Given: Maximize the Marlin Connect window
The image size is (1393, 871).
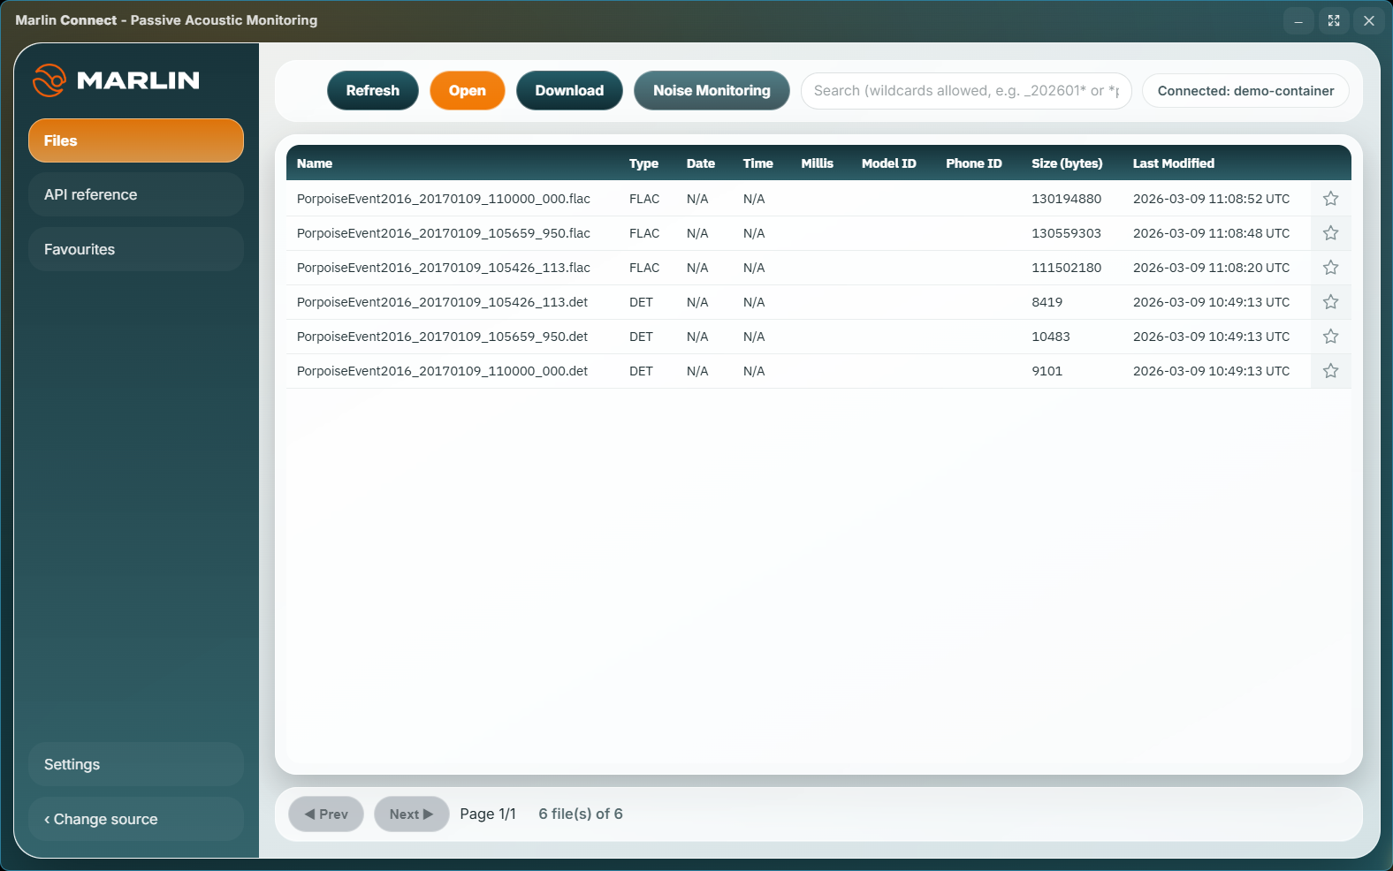Looking at the screenshot, I should click(x=1334, y=20).
